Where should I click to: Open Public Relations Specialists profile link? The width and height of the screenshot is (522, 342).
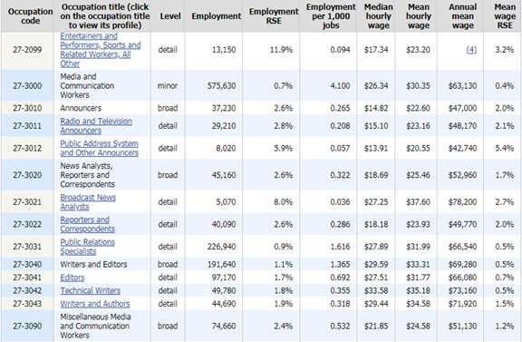point(87,247)
